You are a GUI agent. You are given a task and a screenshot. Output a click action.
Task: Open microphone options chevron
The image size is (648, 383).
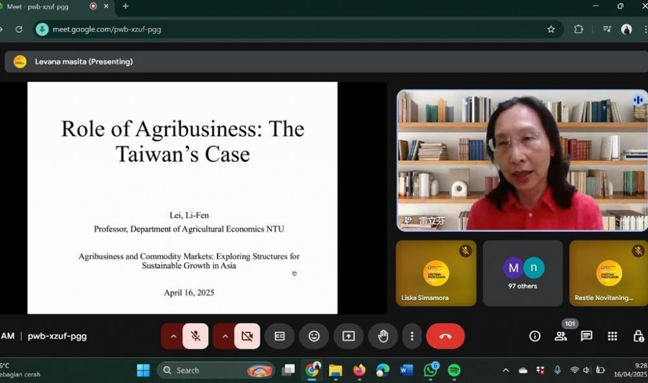click(174, 336)
